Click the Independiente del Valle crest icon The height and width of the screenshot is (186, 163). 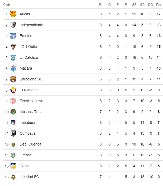click(13, 25)
